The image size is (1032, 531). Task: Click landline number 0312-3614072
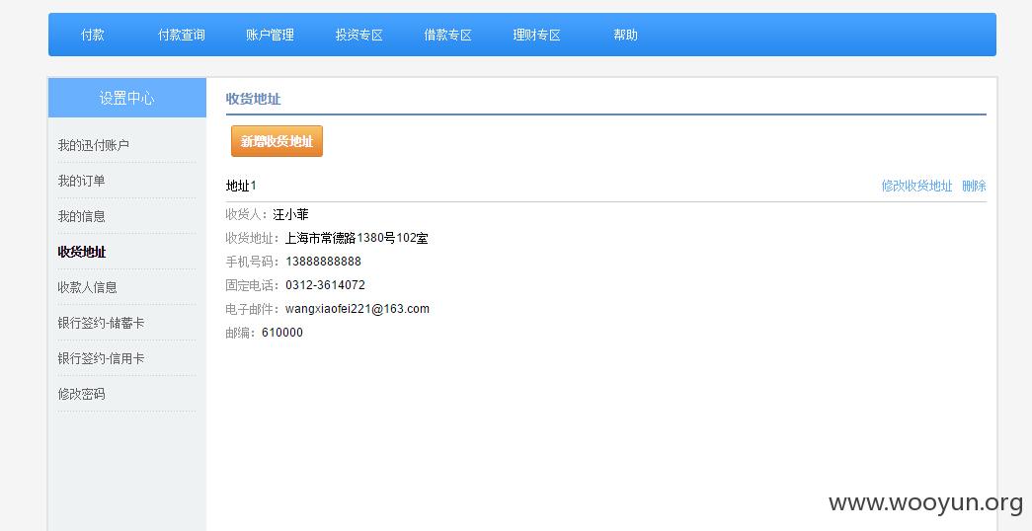coord(325,285)
